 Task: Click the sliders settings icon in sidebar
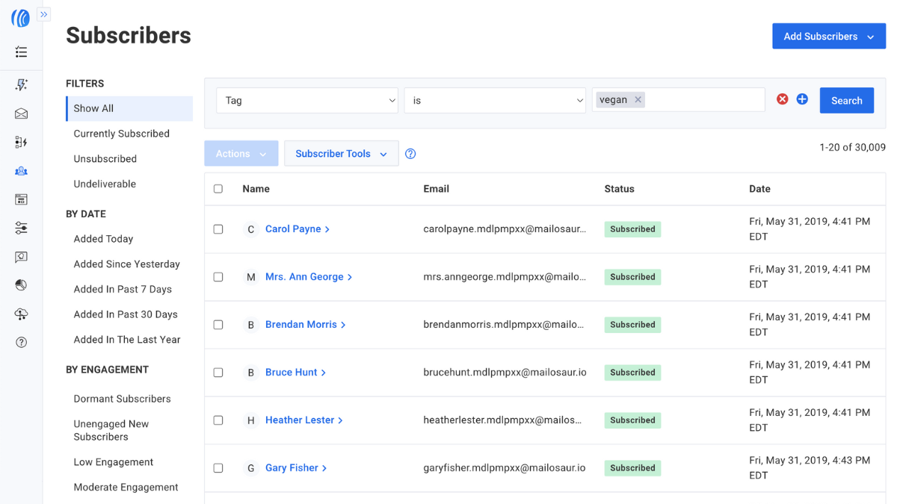[x=21, y=228]
